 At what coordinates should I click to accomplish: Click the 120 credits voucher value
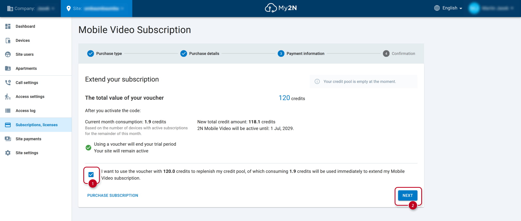pos(292,98)
